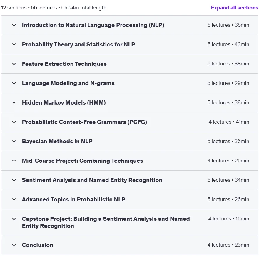Open Language Modeling and N-grams chevron
The height and width of the screenshot is (256, 259).
(x=14, y=83)
